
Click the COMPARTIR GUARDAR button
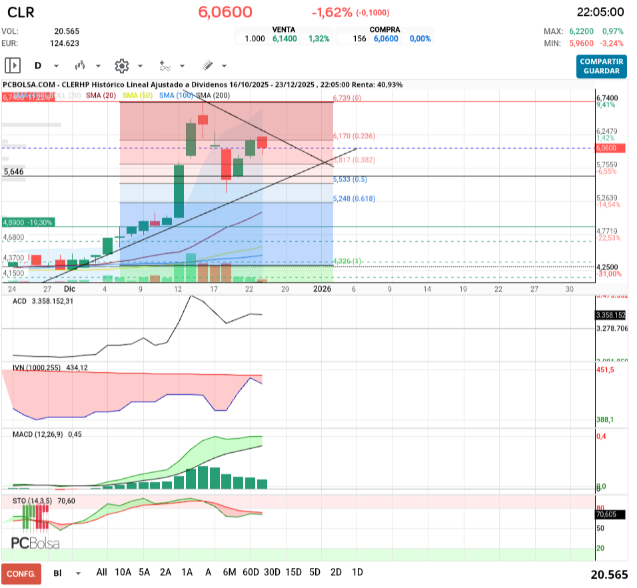point(601,66)
